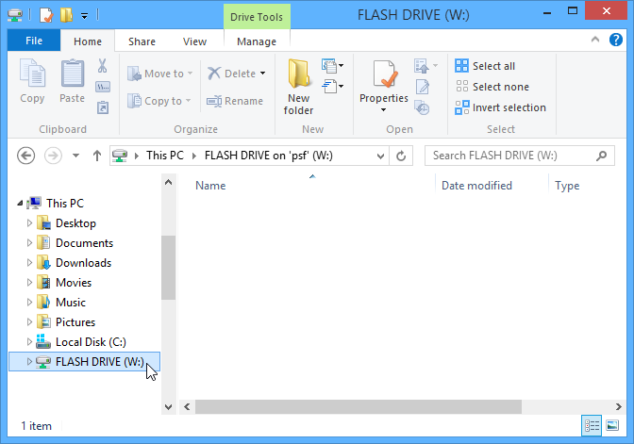Open the Properties dropdown arrow
This screenshot has width=634, height=444.
coord(383,110)
